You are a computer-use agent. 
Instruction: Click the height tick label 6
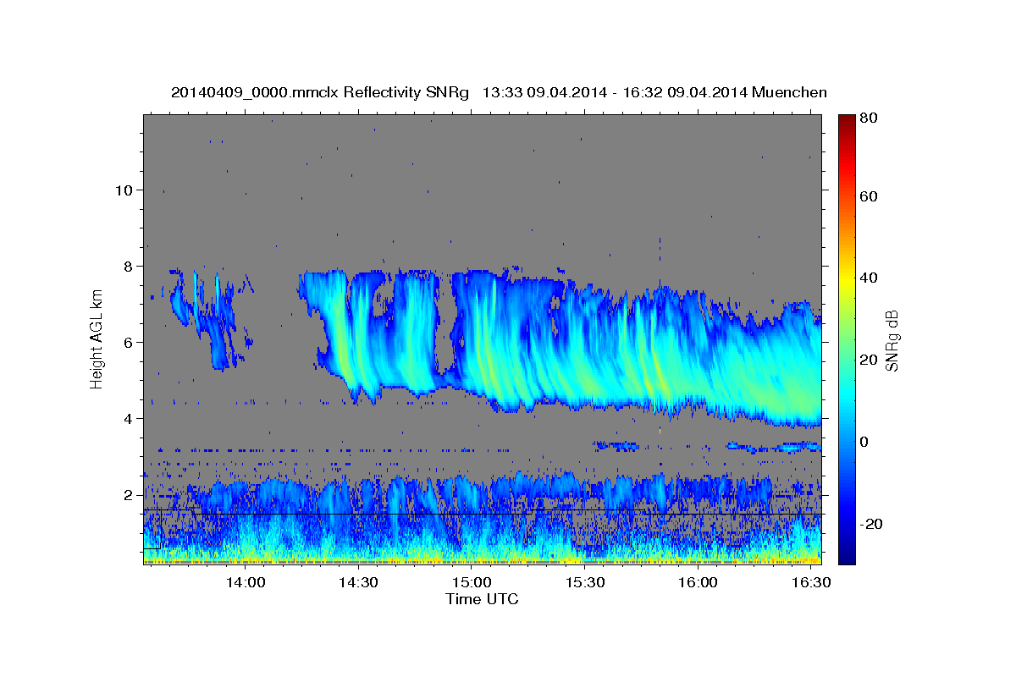click(x=129, y=343)
